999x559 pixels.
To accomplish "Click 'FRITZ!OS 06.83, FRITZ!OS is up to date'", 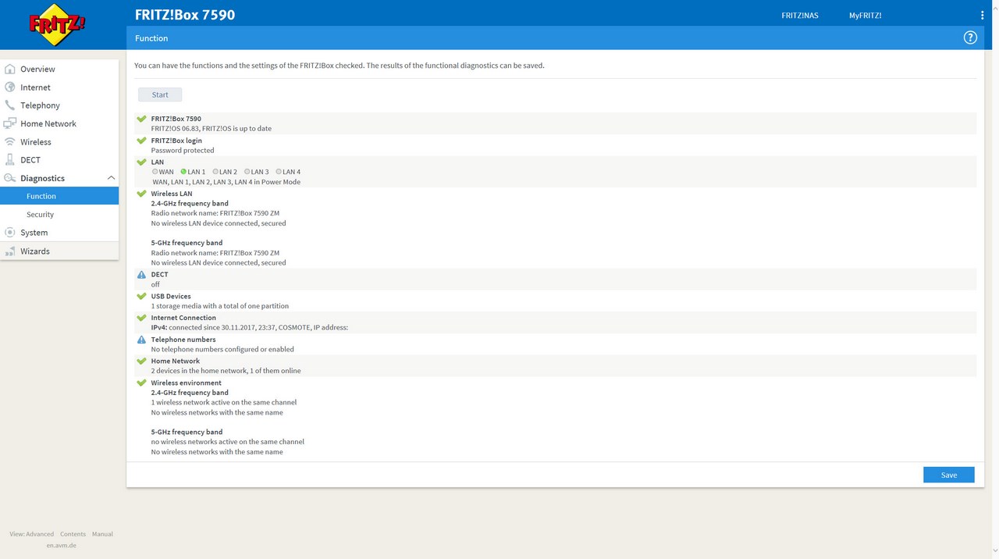I will (212, 128).
